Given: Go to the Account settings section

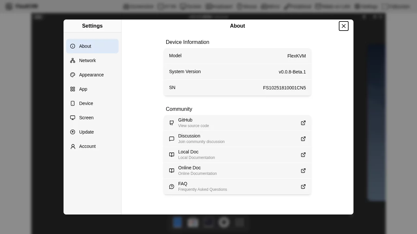Looking at the screenshot, I should (x=92, y=146).
